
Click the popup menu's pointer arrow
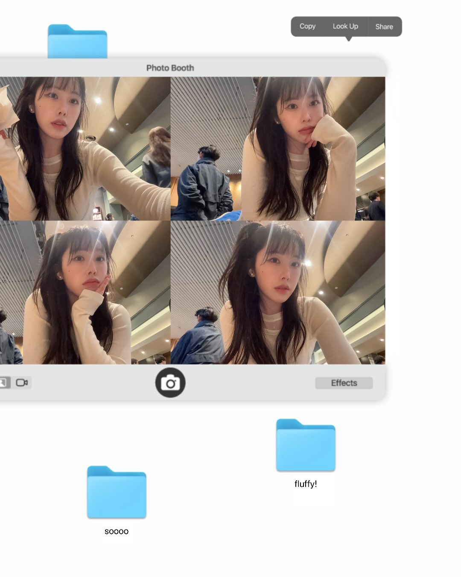point(349,39)
